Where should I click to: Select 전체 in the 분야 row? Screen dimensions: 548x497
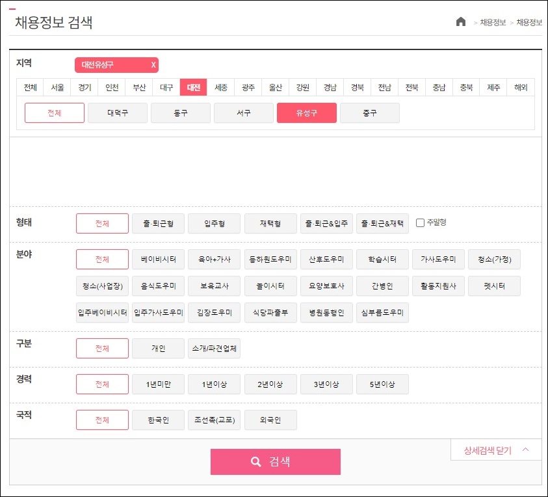click(103, 259)
